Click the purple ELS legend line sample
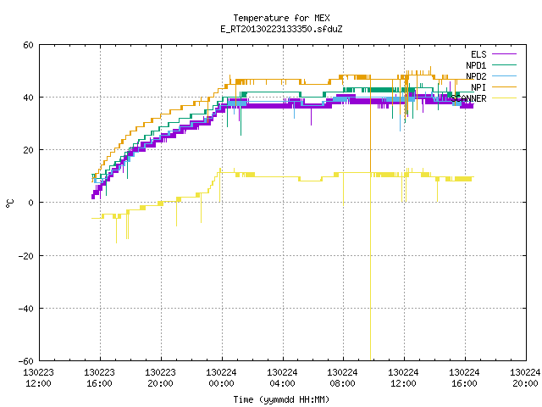Screen dimensions: 542x407 [x=504, y=54]
